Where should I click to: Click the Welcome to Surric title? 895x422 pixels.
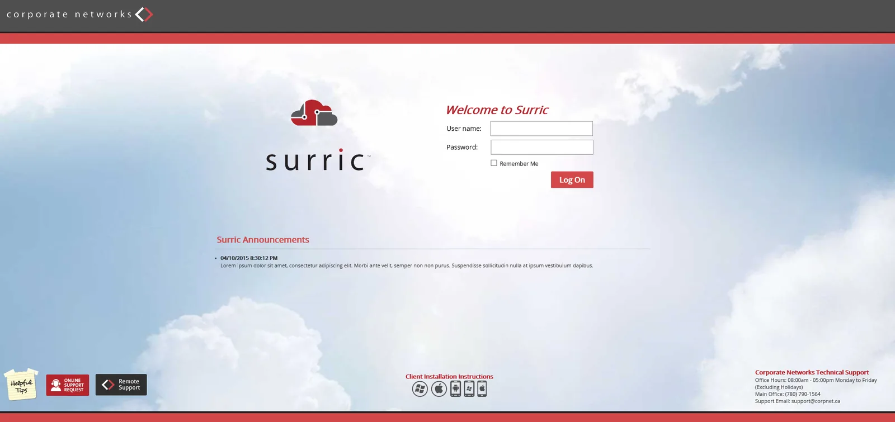tap(497, 110)
